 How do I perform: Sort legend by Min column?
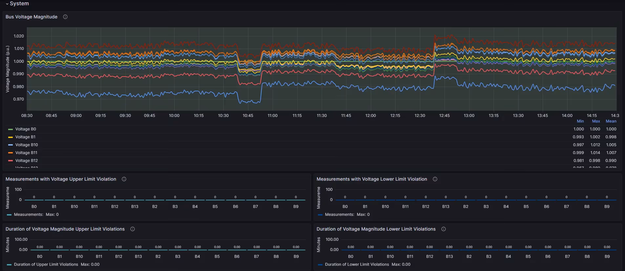[x=580, y=121]
